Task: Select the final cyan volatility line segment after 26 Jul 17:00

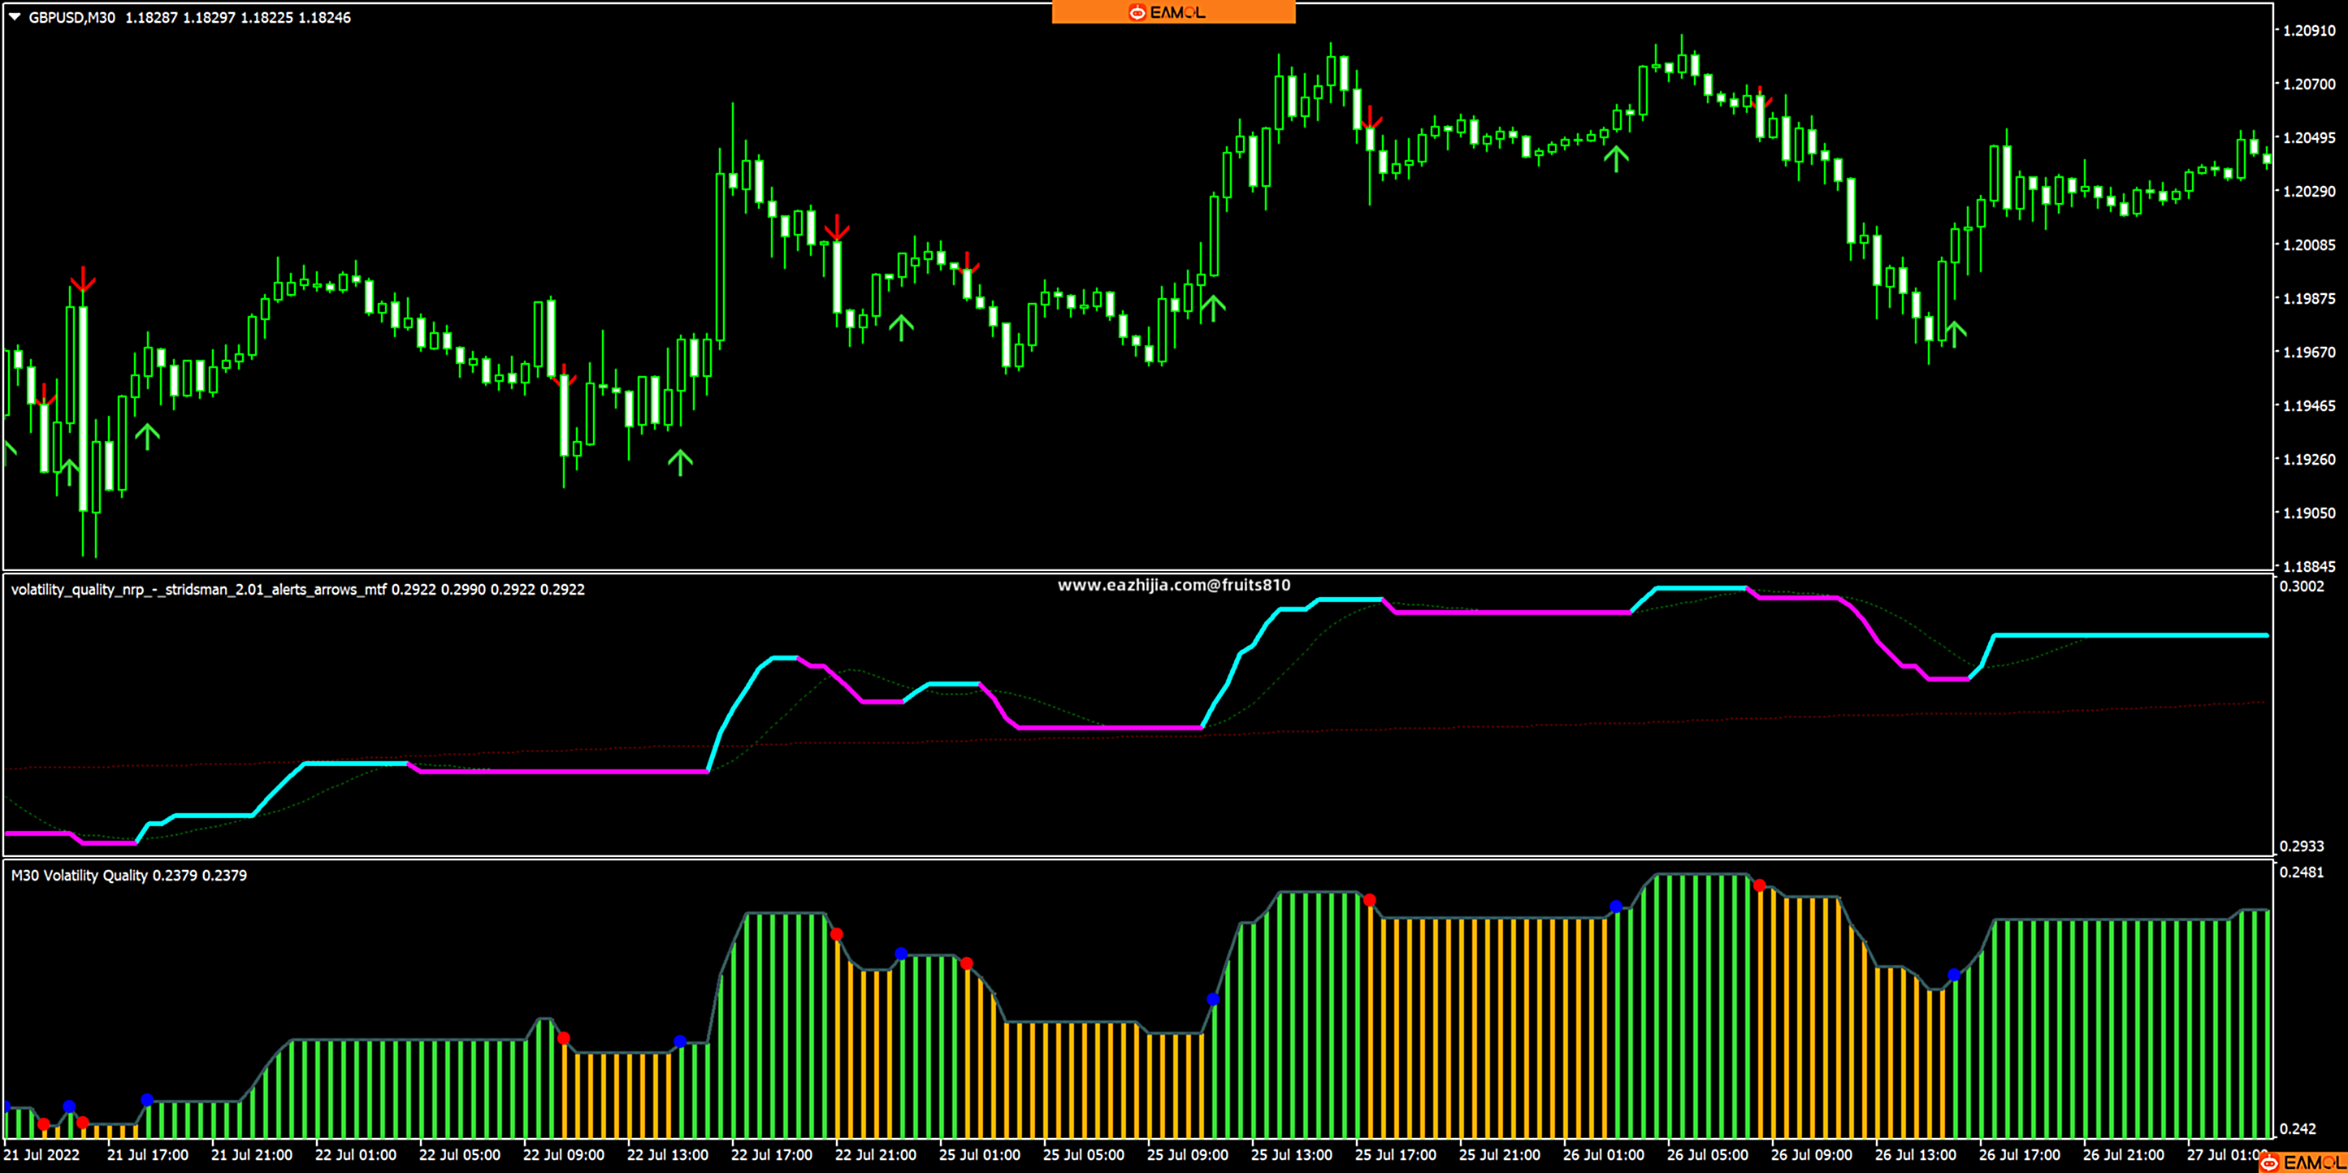Action: point(2131,635)
